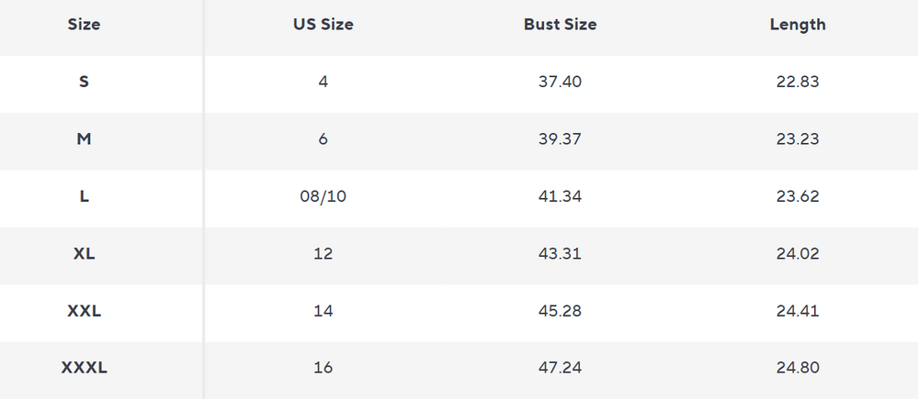Click length value 23.62
The image size is (919, 399).
tap(797, 196)
